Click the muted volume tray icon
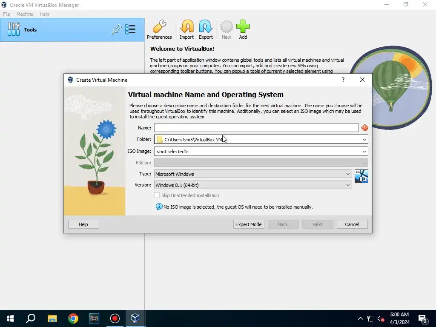The height and width of the screenshot is (327, 436). 381,318
